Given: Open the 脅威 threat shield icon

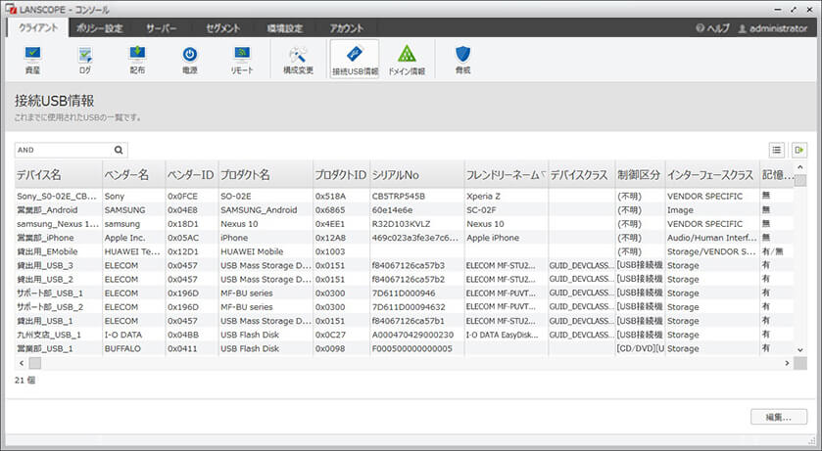Looking at the screenshot, I should [462, 59].
